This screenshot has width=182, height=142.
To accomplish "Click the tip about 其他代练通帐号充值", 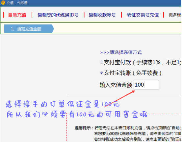I will point(138,133).
